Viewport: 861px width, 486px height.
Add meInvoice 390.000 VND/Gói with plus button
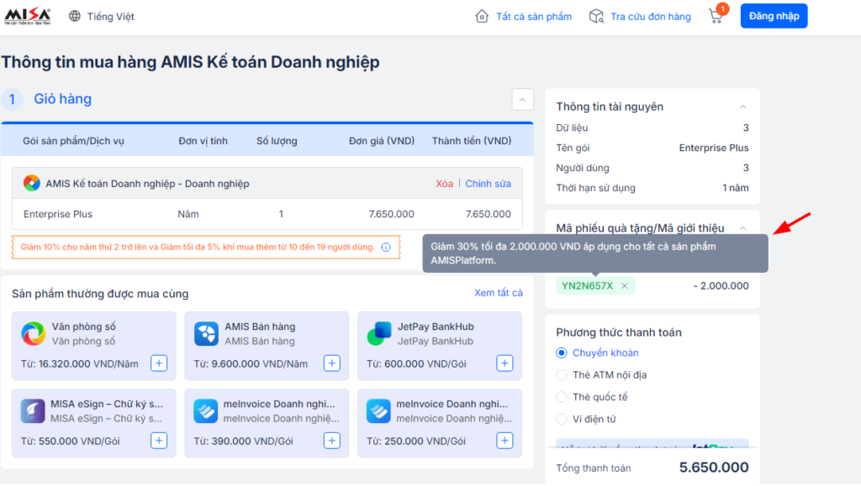coord(331,441)
